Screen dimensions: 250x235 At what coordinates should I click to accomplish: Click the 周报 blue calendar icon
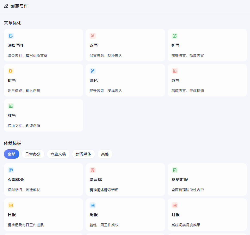click(x=93, y=205)
